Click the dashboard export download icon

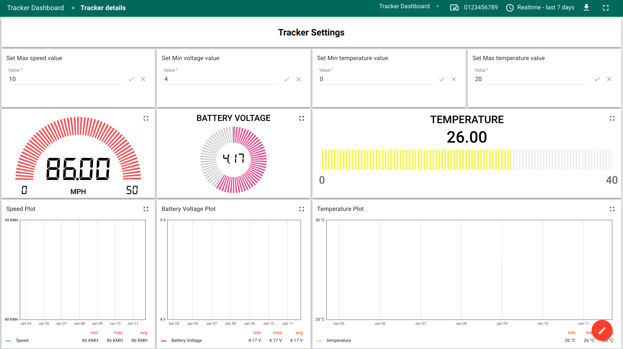pos(586,7)
